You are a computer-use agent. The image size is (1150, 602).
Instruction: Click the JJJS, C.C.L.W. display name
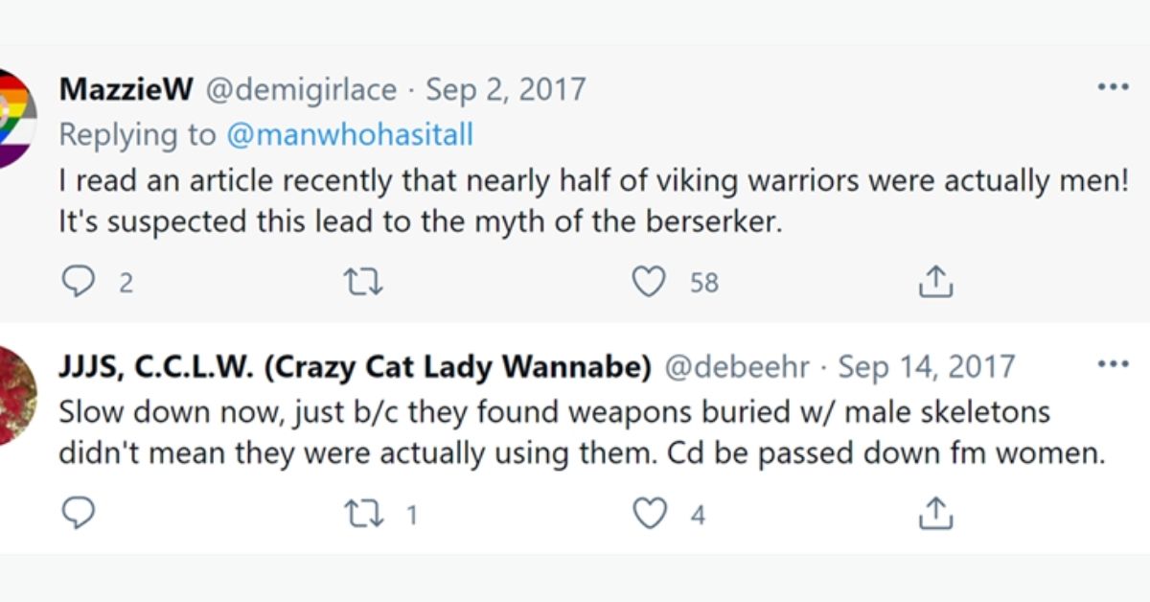coord(356,367)
